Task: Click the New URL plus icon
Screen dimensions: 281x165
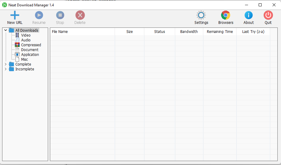Action: (15, 15)
